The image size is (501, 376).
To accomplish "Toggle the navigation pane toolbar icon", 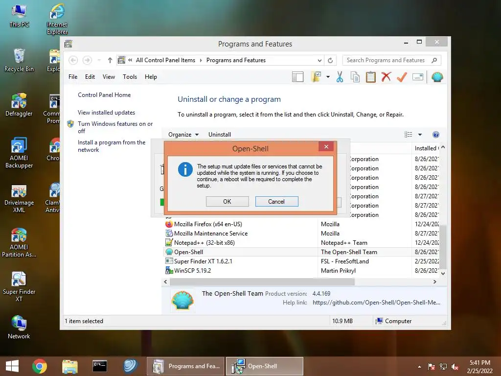I will tap(297, 77).
